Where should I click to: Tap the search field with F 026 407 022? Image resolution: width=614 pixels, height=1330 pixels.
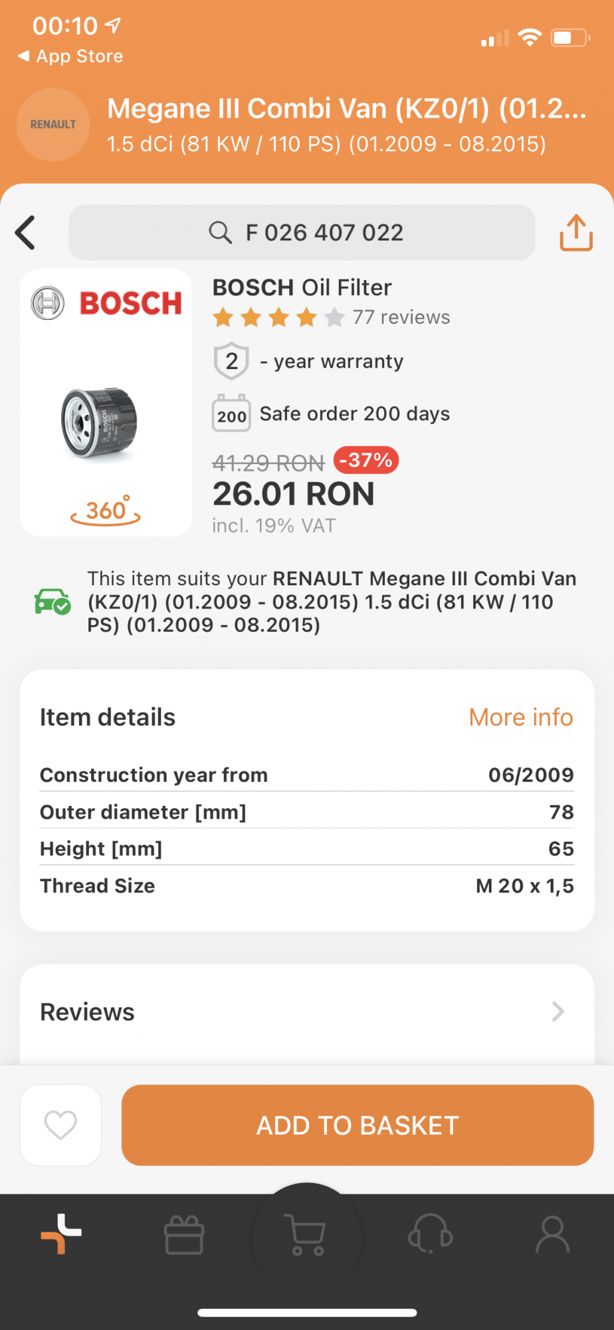302,233
